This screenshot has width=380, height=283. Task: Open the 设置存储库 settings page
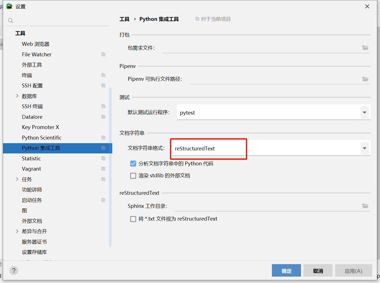click(34, 252)
